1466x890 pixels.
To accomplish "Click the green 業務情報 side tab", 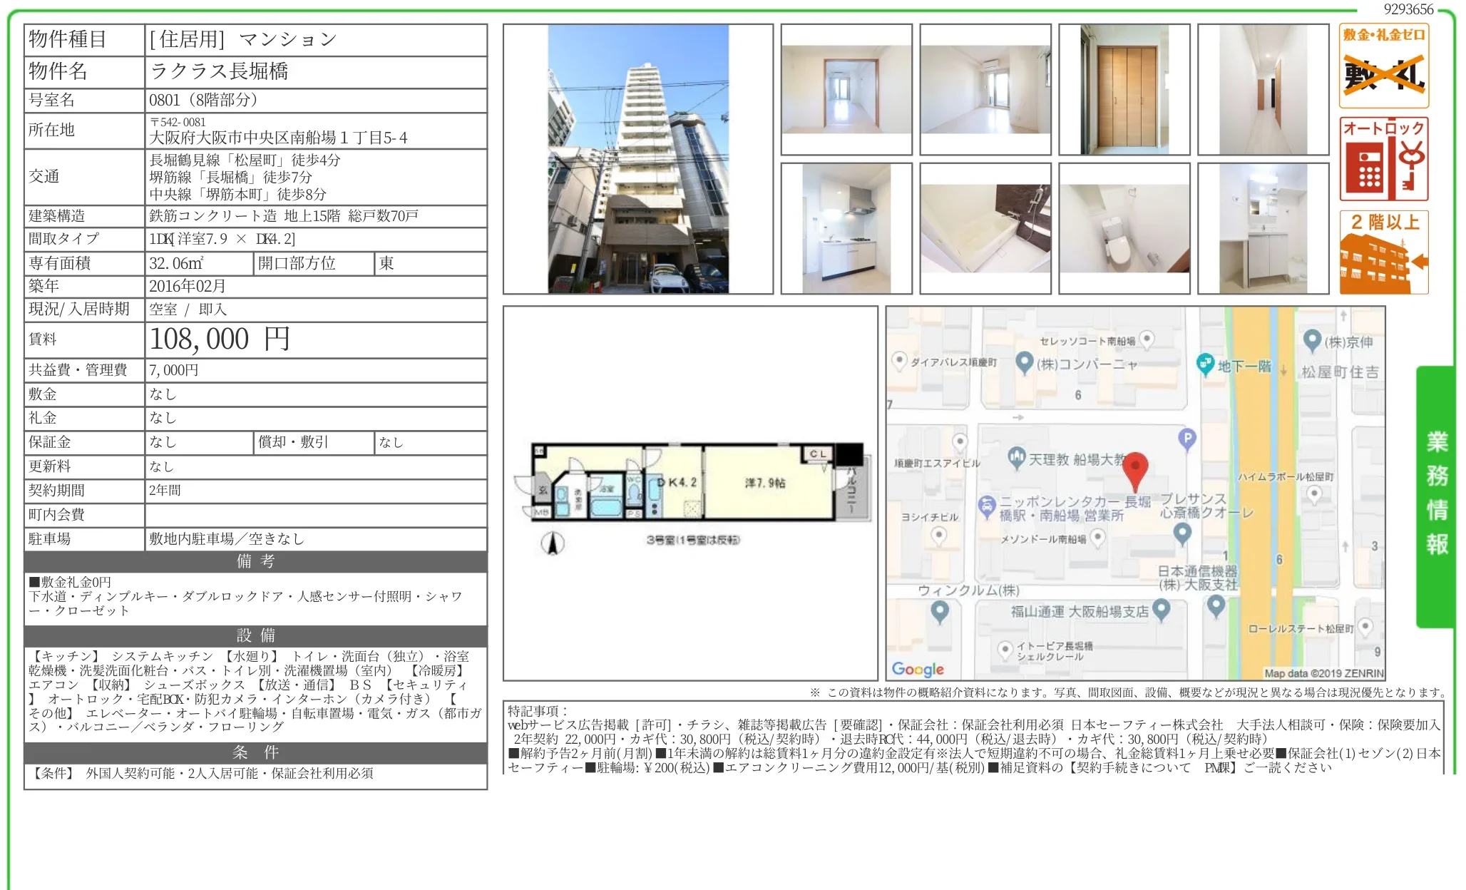I will [1436, 496].
